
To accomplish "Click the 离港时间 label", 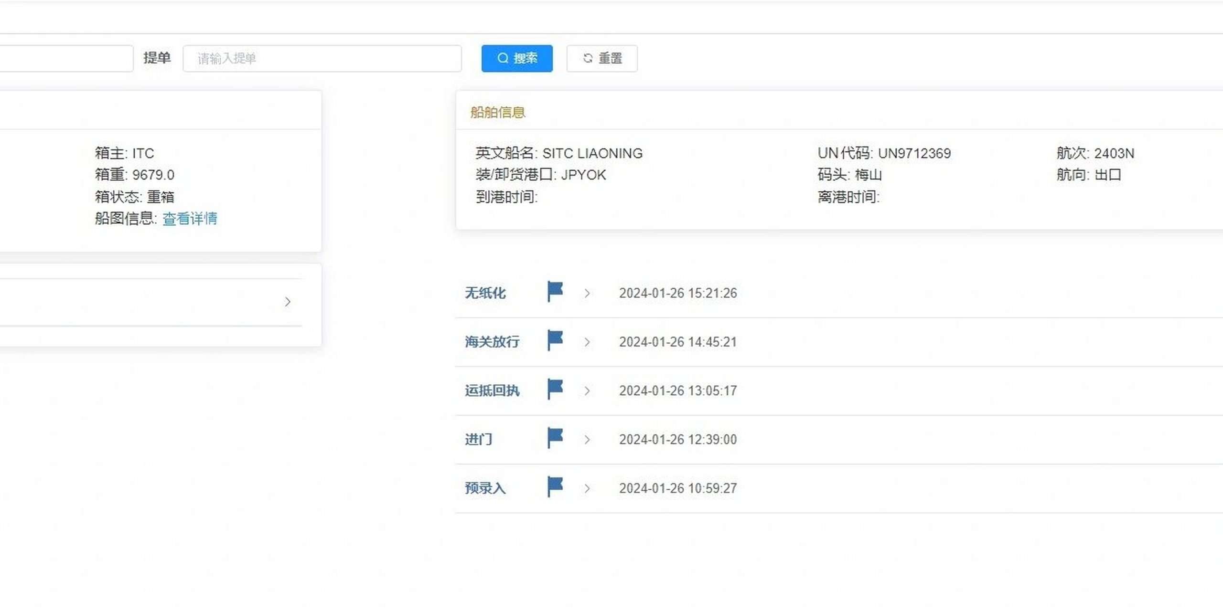I will click(848, 197).
